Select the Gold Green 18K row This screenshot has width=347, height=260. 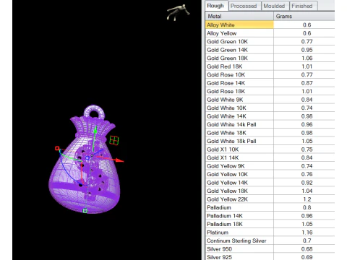(x=270, y=58)
